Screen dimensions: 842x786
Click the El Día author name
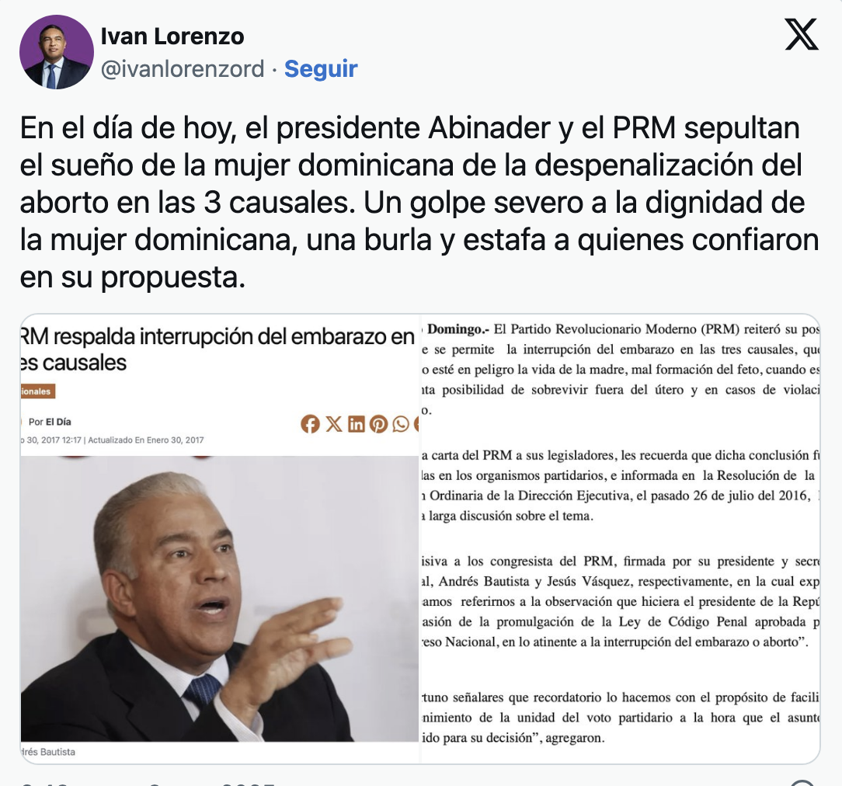click(x=58, y=422)
